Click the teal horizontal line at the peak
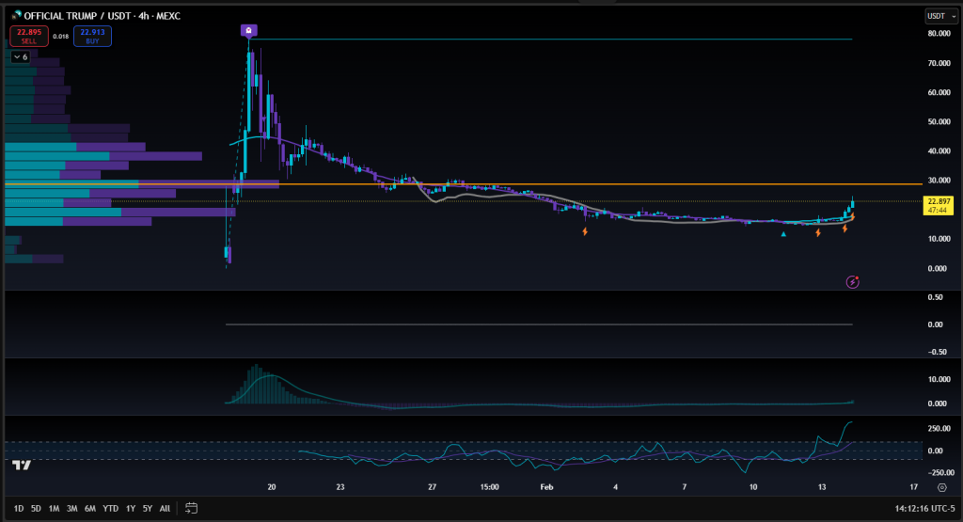 tap(549, 40)
